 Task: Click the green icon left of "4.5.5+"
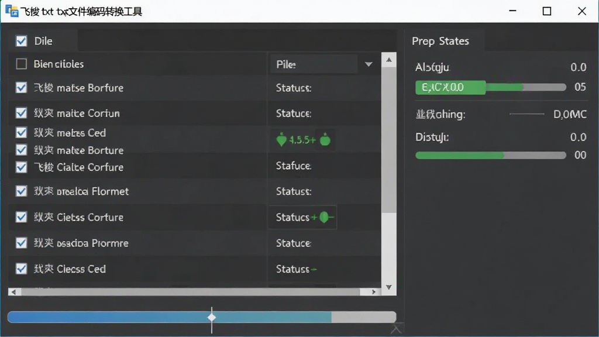click(x=281, y=140)
